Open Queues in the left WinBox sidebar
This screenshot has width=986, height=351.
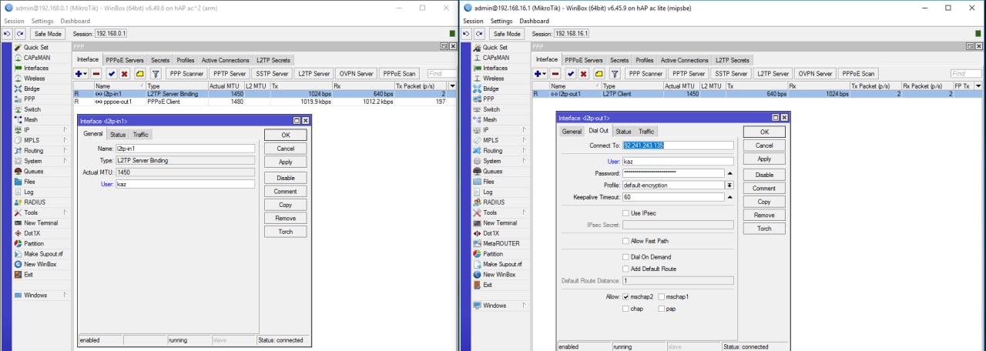coord(34,171)
